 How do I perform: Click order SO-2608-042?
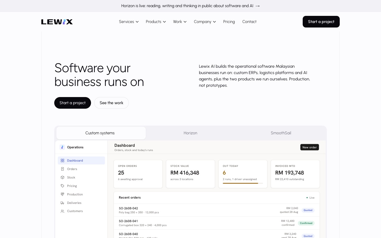point(217,210)
